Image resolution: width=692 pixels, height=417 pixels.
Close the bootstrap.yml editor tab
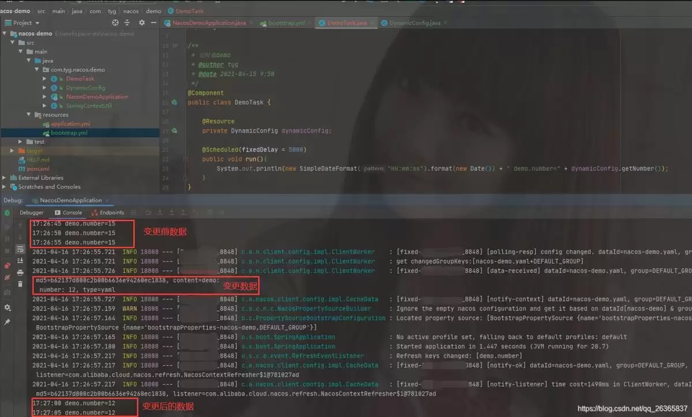(x=310, y=23)
